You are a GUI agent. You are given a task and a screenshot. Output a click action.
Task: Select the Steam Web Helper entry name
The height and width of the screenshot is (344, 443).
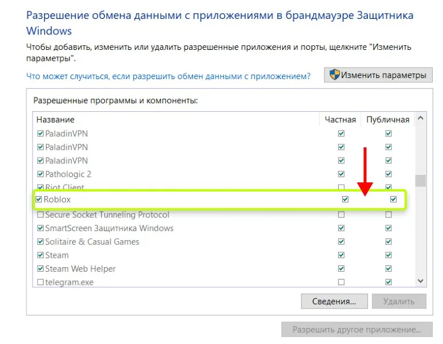[80, 269]
